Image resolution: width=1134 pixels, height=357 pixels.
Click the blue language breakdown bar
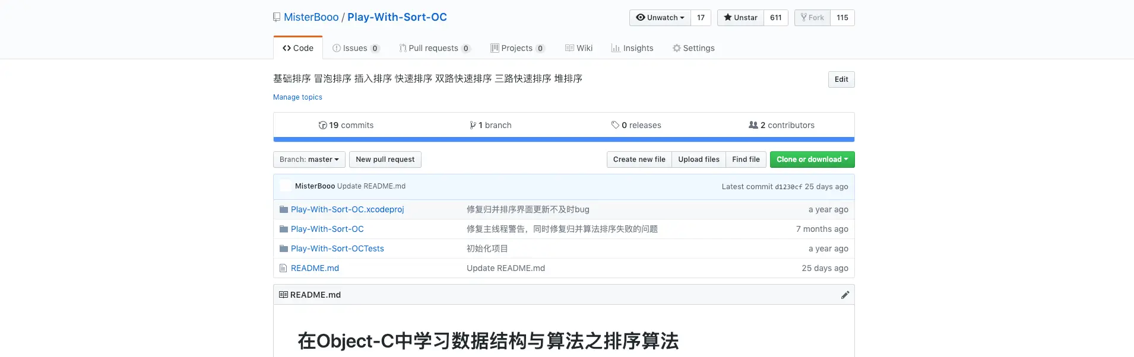pyautogui.click(x=564, y=140)
